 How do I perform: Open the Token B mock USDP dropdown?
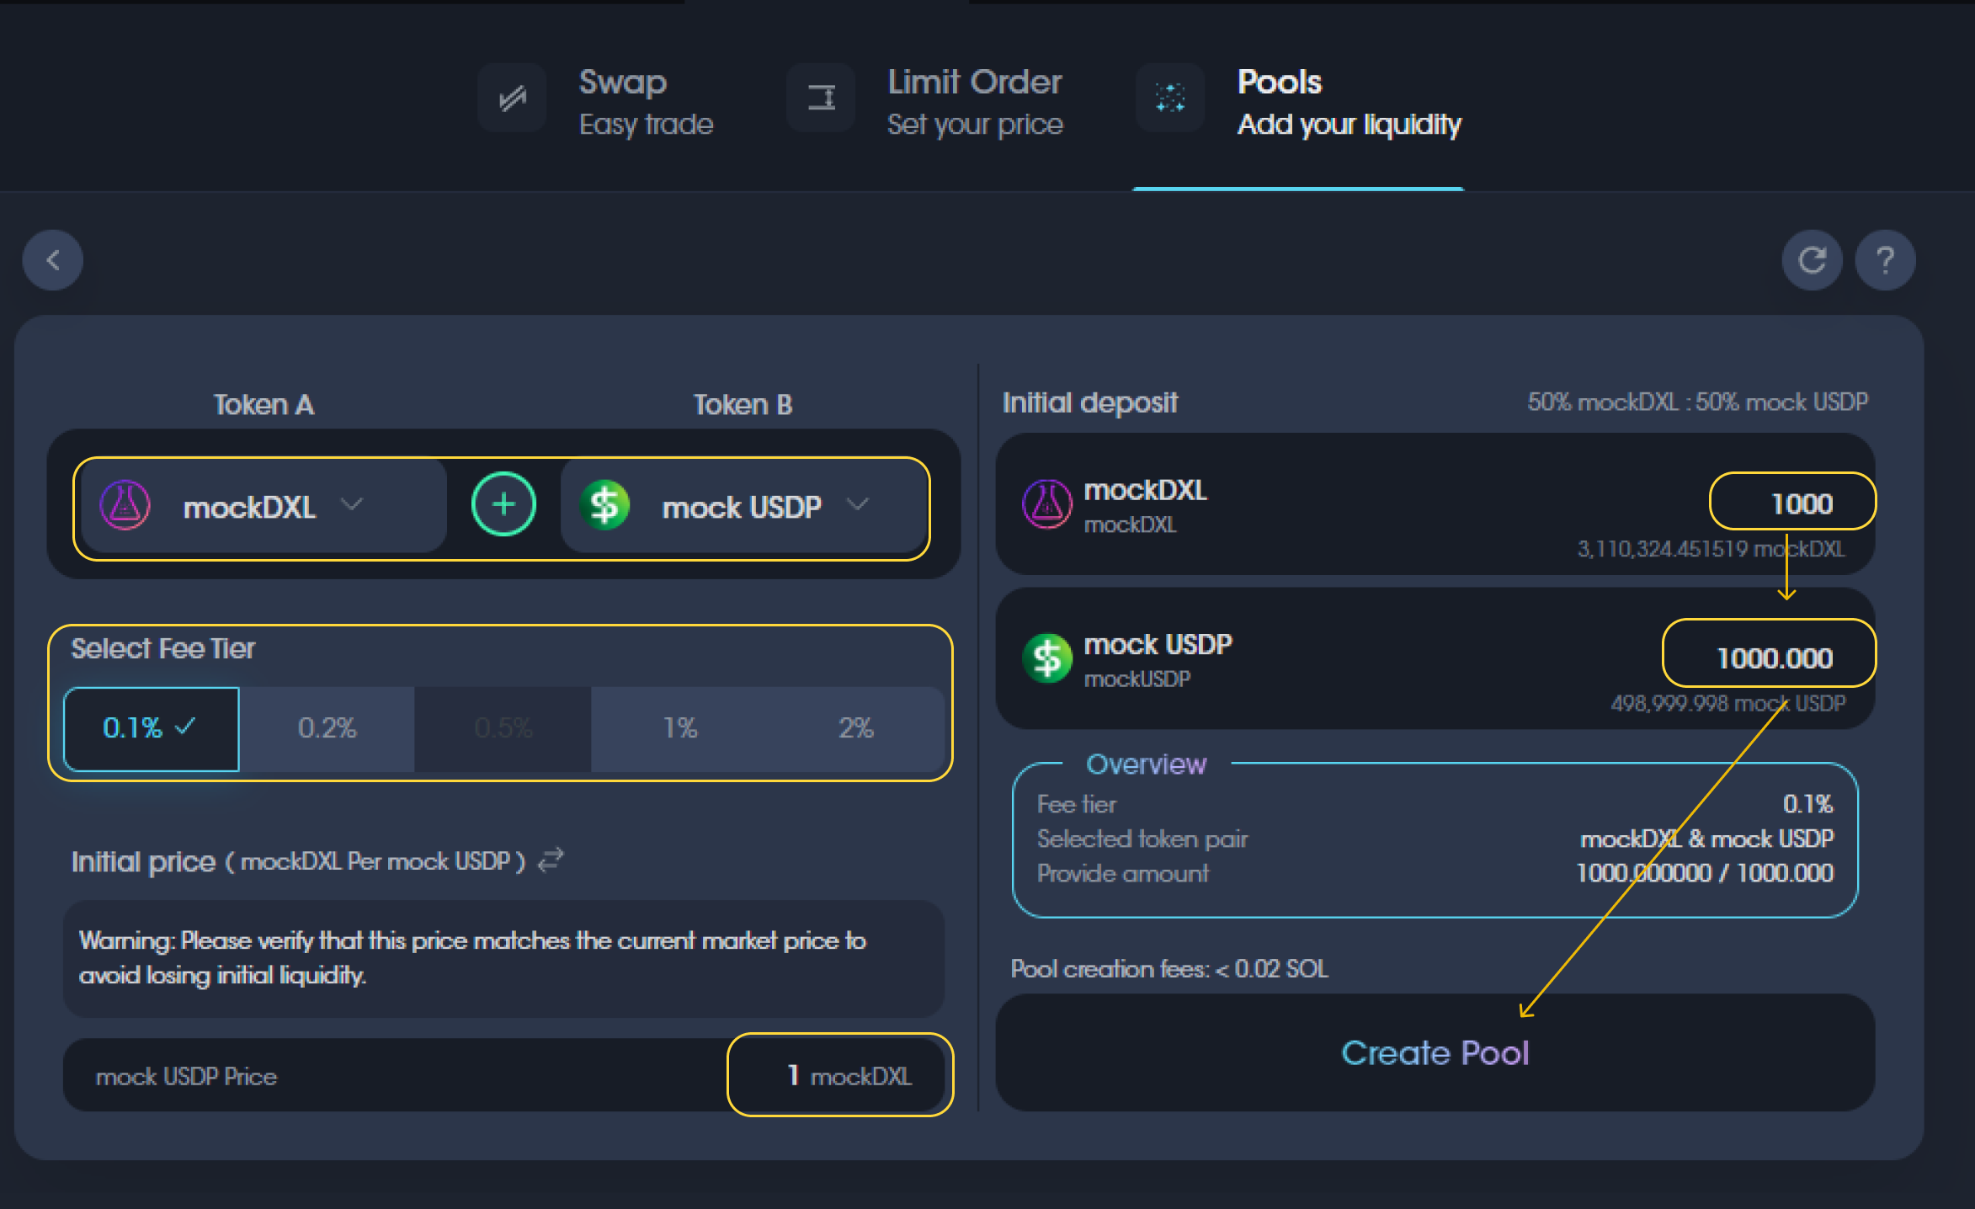741,507
